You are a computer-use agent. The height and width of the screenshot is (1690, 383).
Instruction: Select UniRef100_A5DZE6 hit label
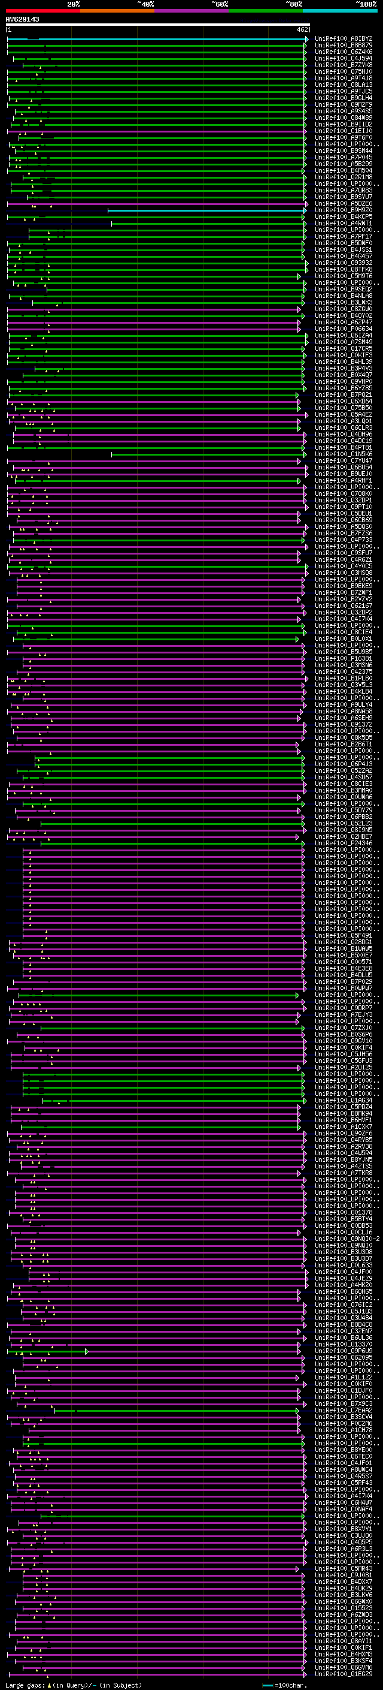344,203
